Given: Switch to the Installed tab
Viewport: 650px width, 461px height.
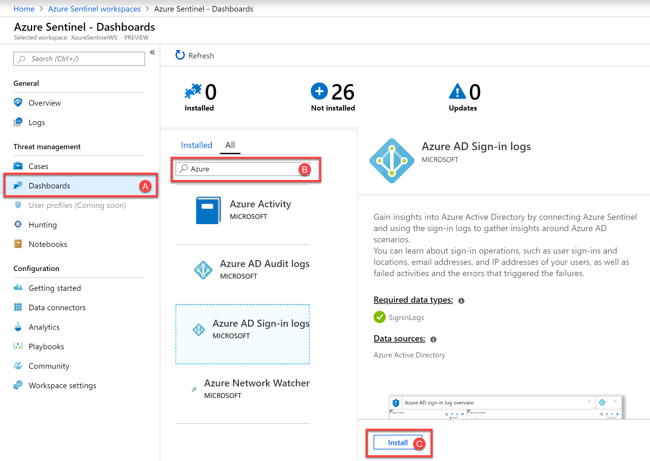Looking at the screenshot, I should pos(197,145).
